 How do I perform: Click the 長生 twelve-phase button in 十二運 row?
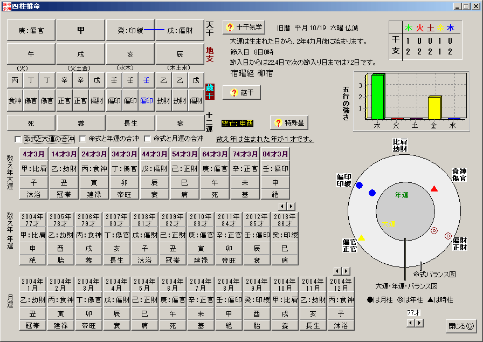[130, 123]
